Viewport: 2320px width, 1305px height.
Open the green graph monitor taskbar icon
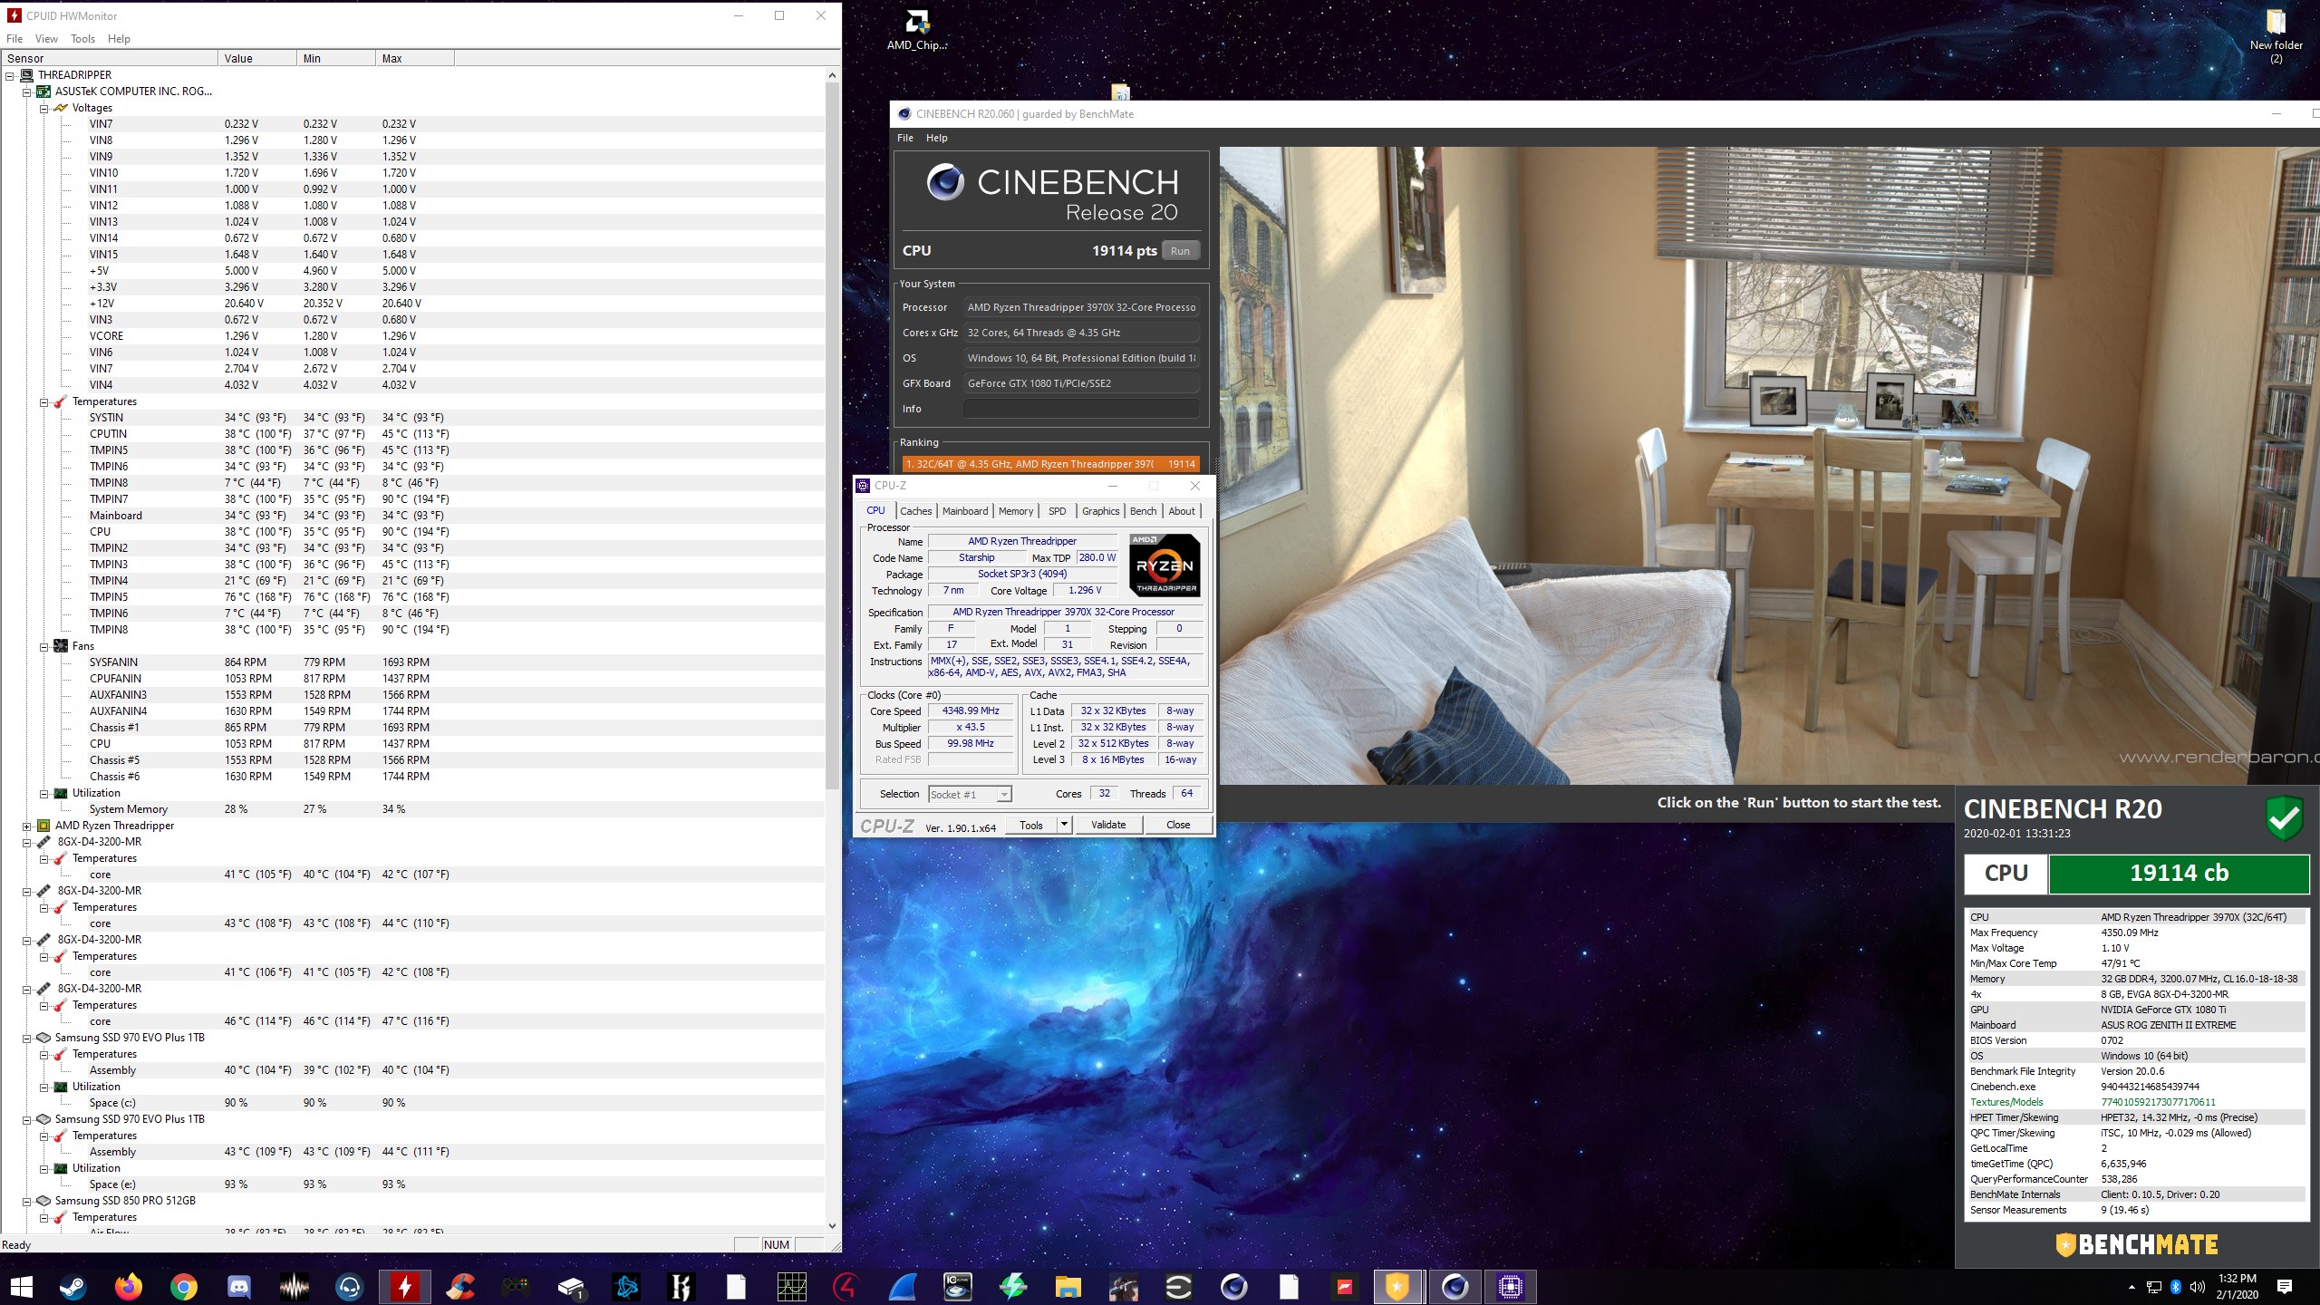[792, 1286]
